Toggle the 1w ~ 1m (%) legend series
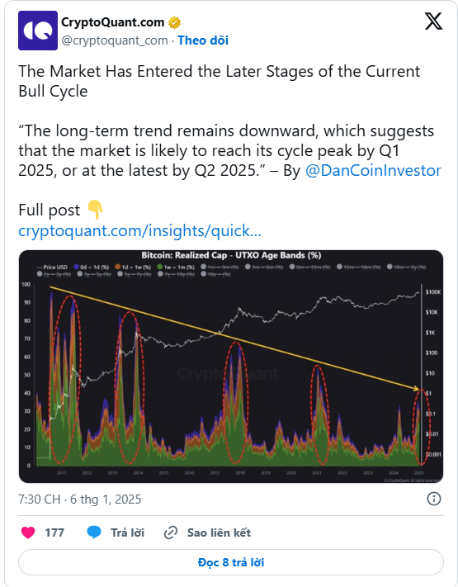The image size is (458, 587). [x=176, y=267]
